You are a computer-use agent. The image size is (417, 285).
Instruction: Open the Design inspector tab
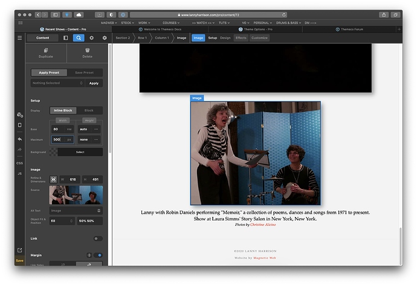(225, 37)
